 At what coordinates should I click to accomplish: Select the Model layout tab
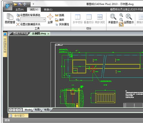pos(28,110)
